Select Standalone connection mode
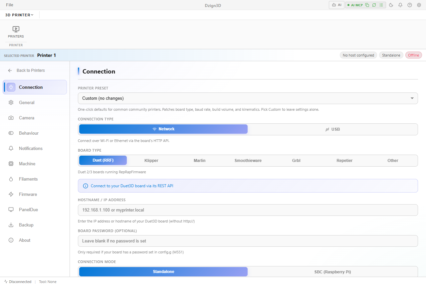Screen dimensions: 426x286 (163, 272)
